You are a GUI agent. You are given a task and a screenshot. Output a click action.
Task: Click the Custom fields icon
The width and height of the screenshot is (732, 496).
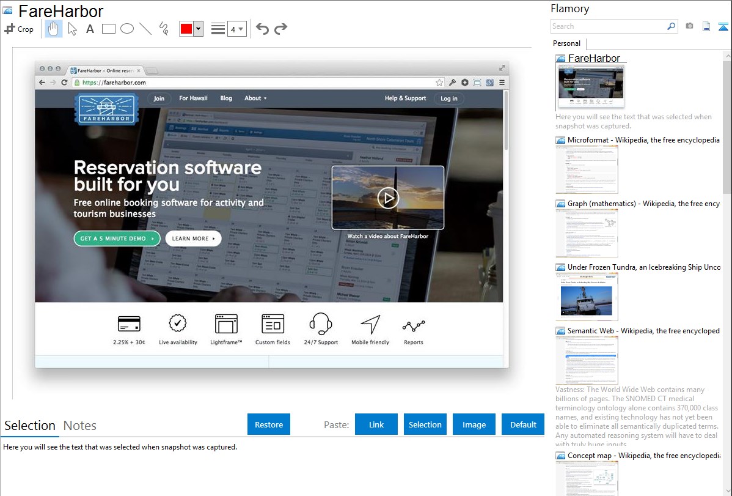pos(273,324)
